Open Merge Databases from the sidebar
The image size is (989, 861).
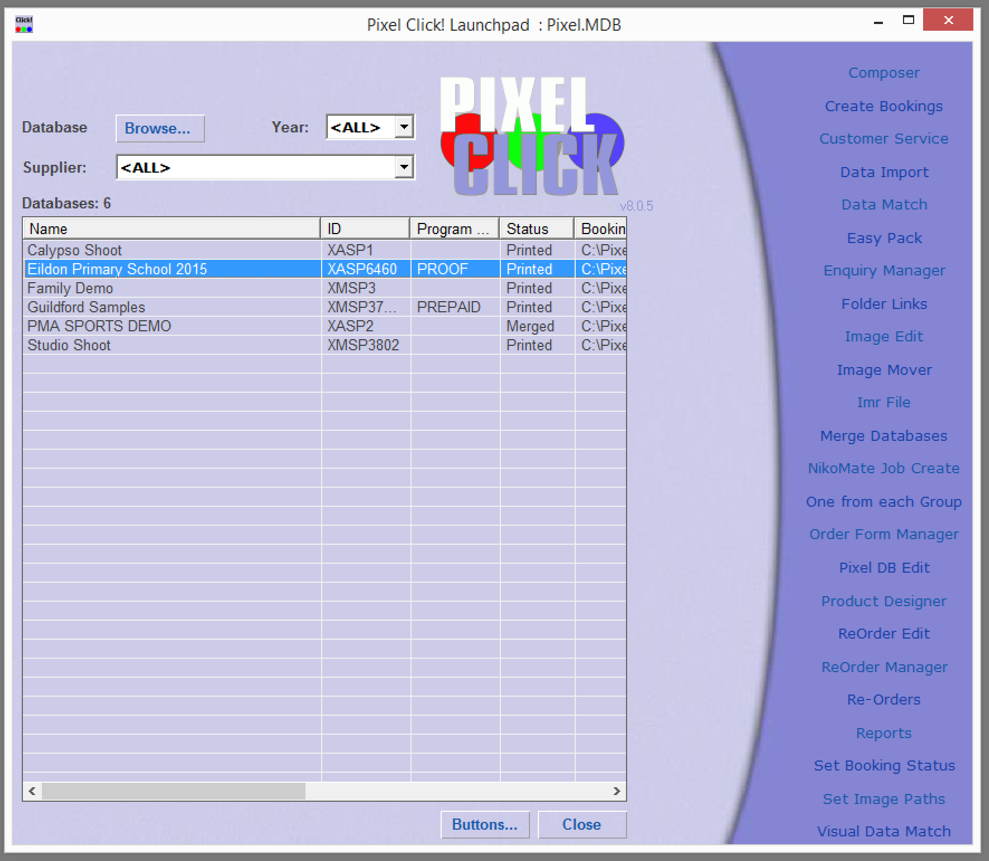click(883, 436)
